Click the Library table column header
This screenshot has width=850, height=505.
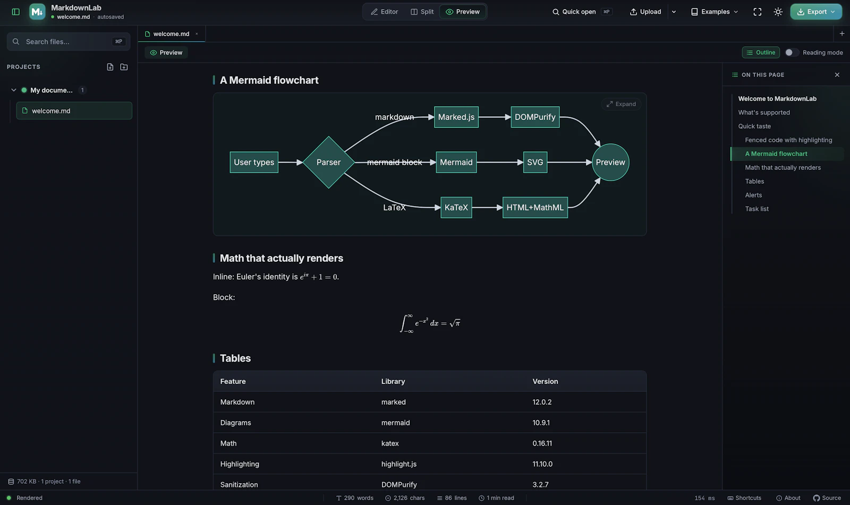[x=393, y=382]
